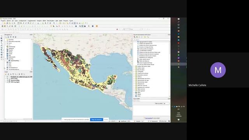The image size is (249, 140).
Task: Open the Complementos menu
Action: [32, 21]
